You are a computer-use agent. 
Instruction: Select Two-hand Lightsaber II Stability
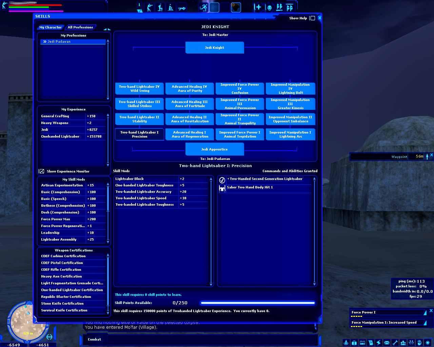click(x=139, y=119)
